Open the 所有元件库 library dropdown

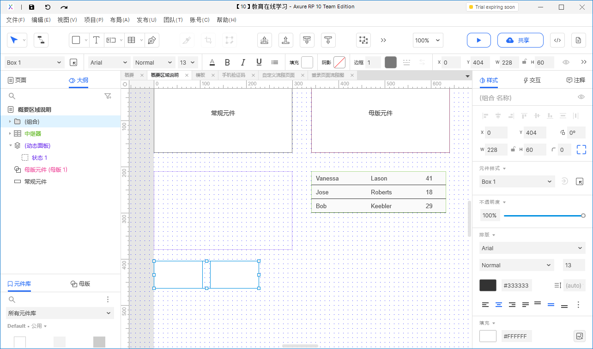pos(60,313)
